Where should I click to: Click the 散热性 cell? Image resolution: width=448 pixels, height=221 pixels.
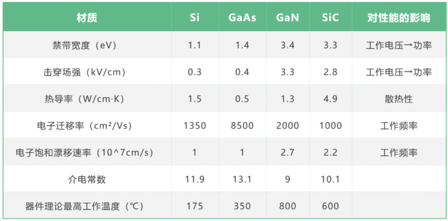(399, 99)
